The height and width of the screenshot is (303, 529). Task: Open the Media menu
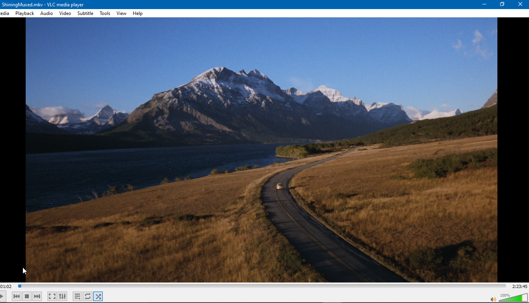[4, 13]
